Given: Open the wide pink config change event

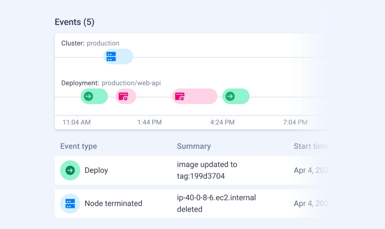Looking at the screenshot, I should point(180,96).
